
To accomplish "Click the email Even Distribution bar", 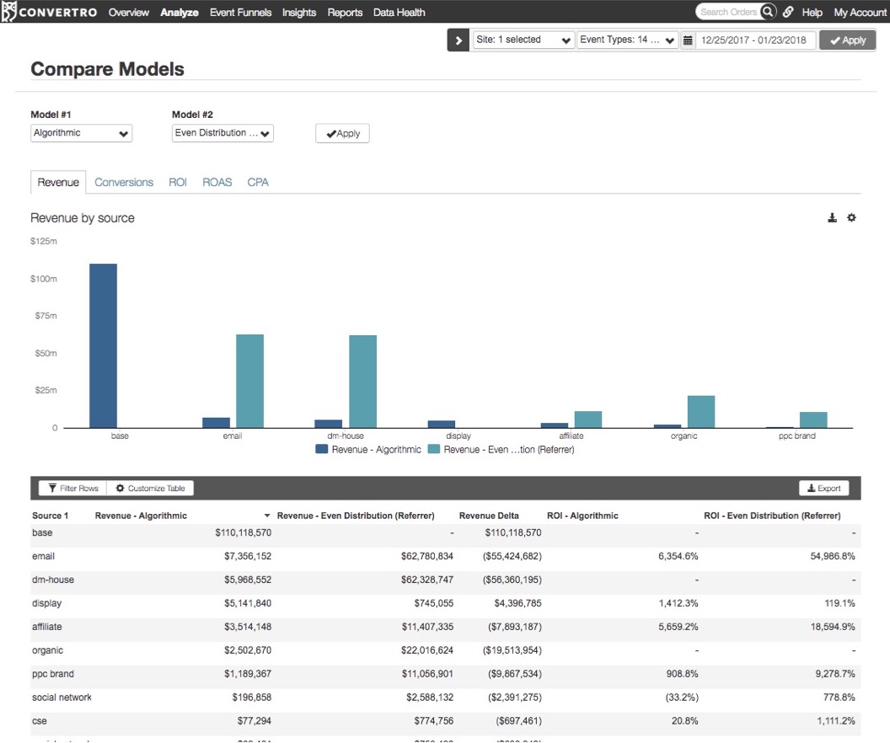I will point(249,381).
